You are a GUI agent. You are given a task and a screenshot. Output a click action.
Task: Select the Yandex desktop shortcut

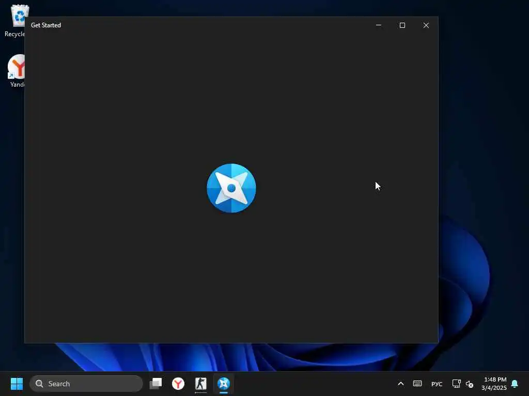[x=16, y=71]
